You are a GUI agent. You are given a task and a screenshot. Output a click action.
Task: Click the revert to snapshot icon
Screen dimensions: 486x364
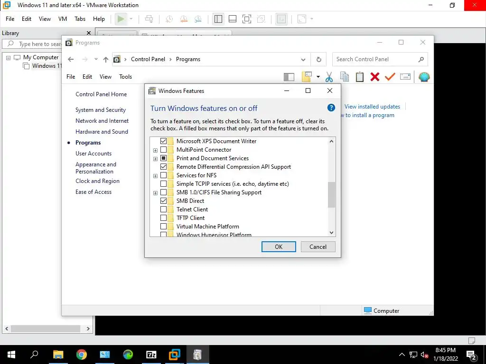point(184,19)
